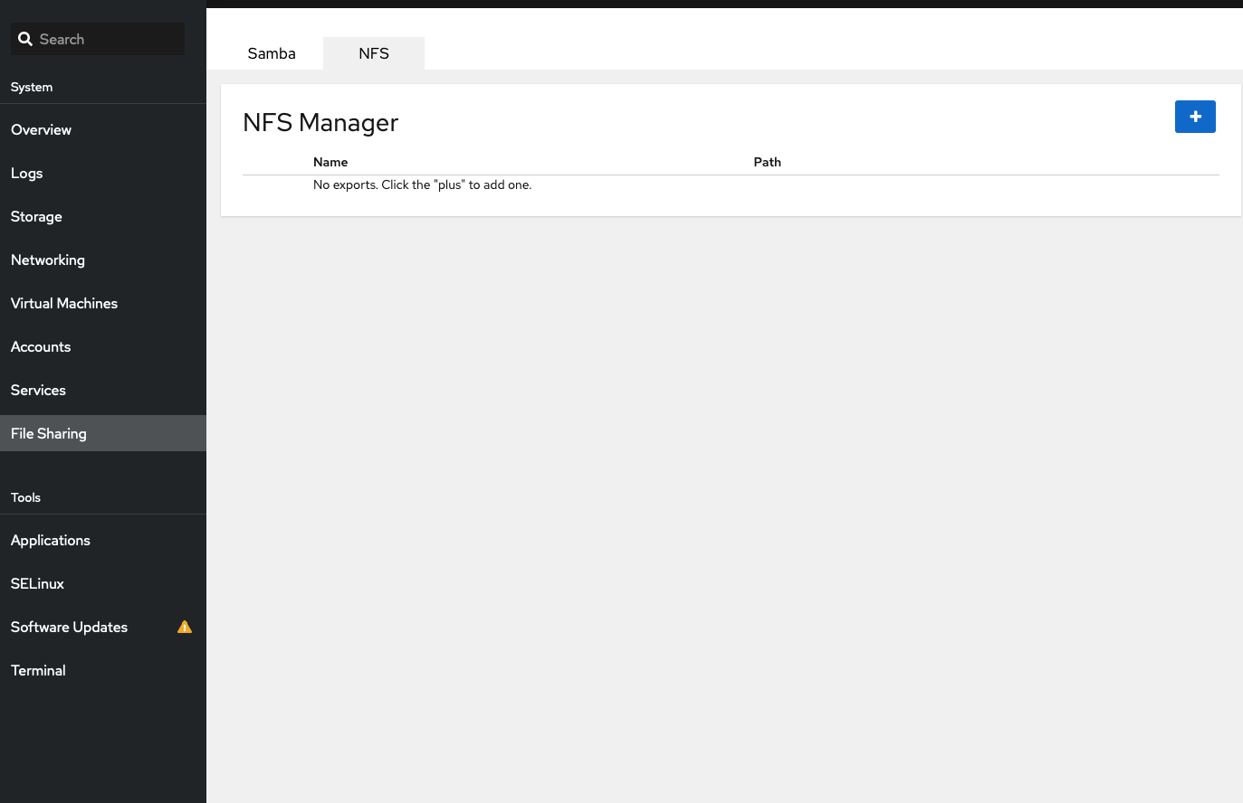
Task: Click the Name column header
Action: click(x=330, y=162)
